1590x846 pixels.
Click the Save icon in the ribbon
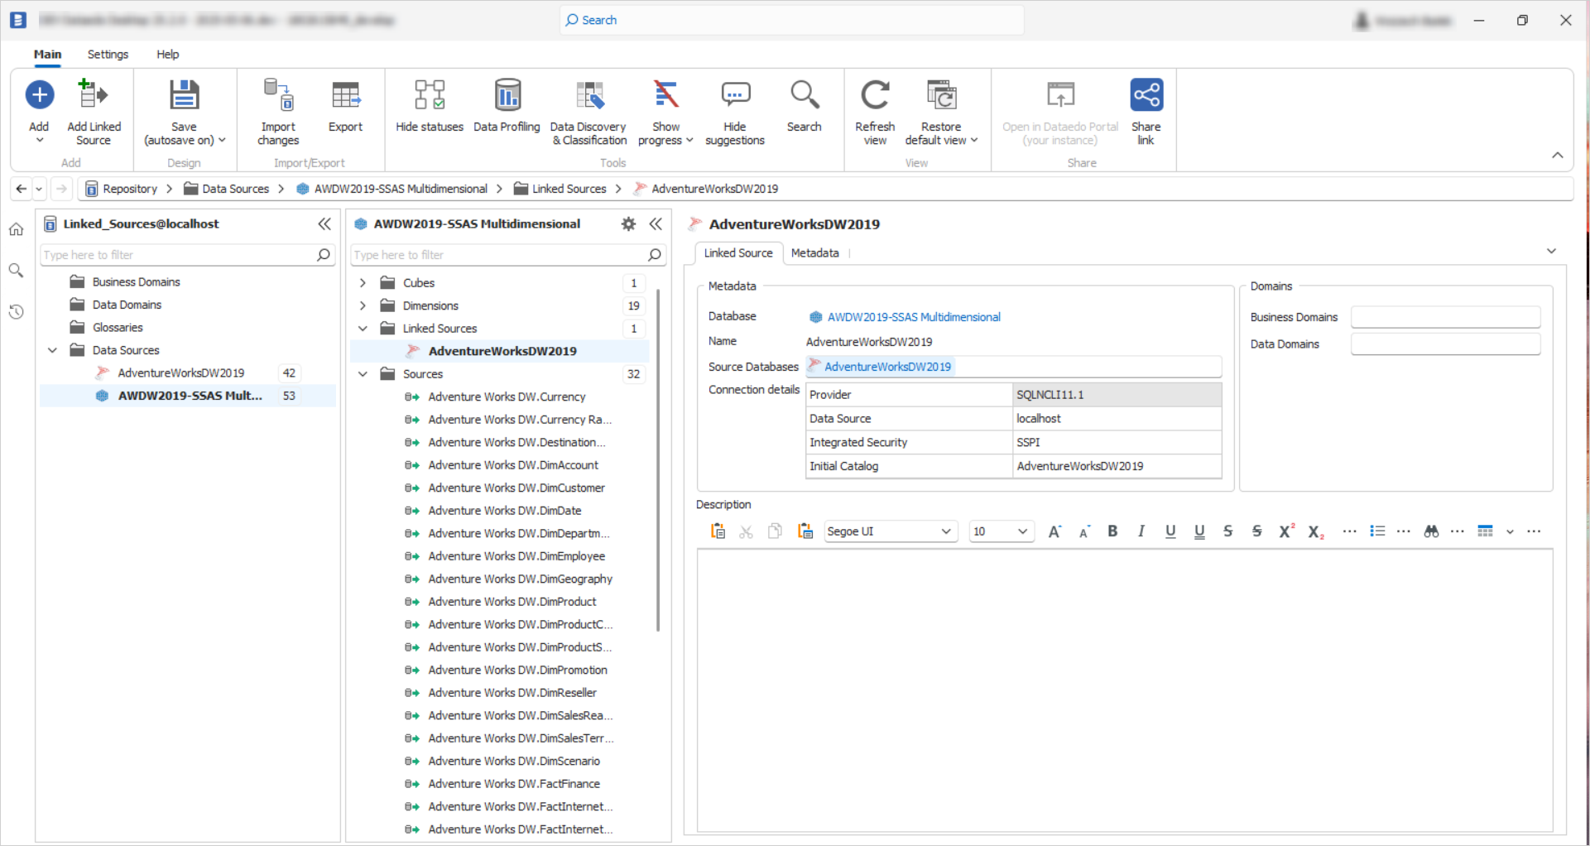click(184, 94)
